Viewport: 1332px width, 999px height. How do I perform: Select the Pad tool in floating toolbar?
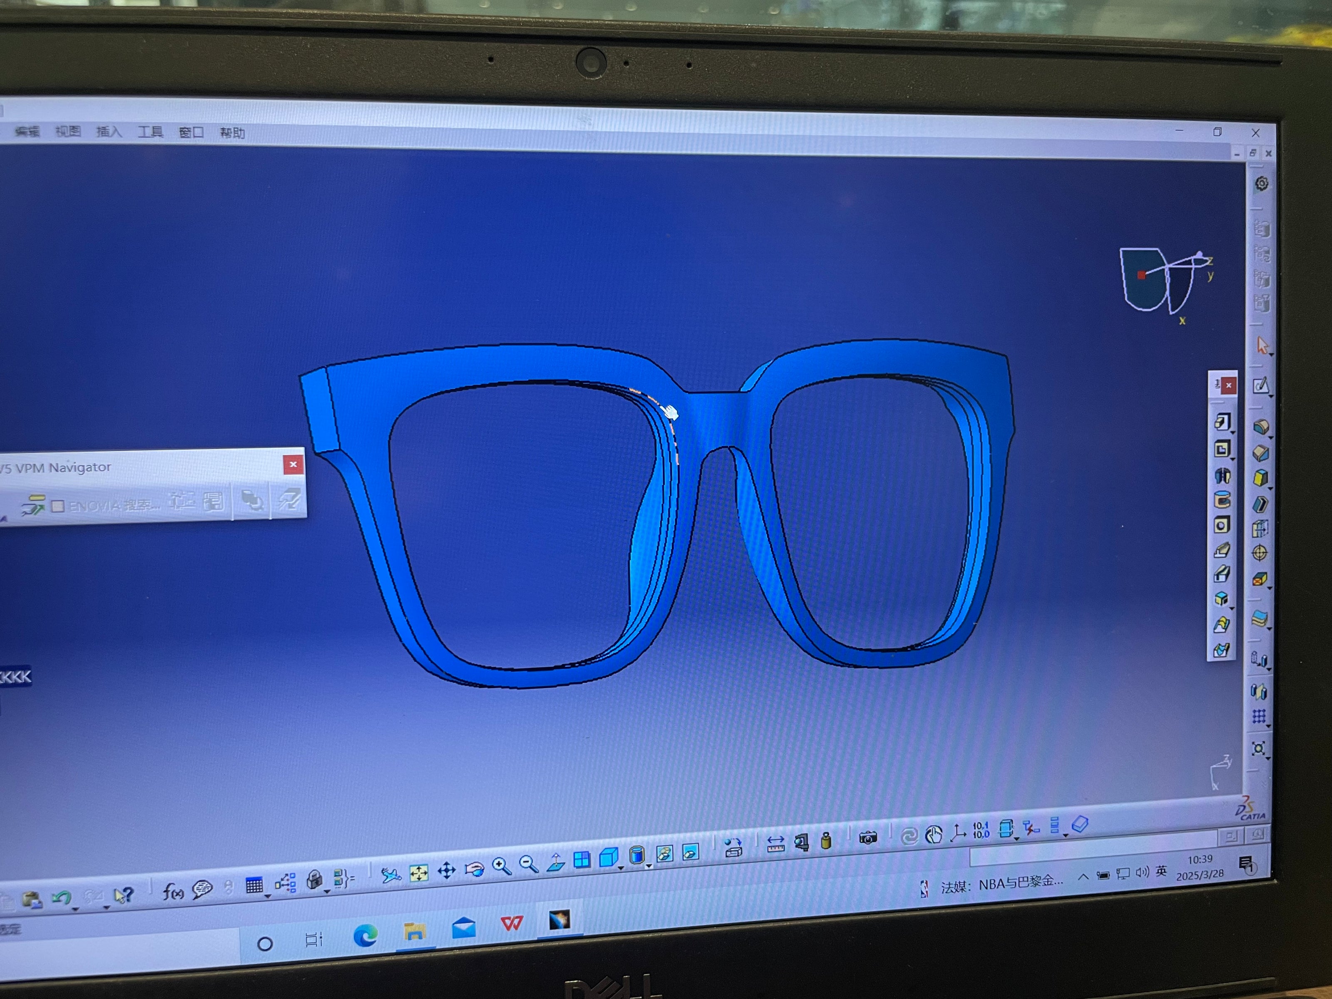[1222, 422]
